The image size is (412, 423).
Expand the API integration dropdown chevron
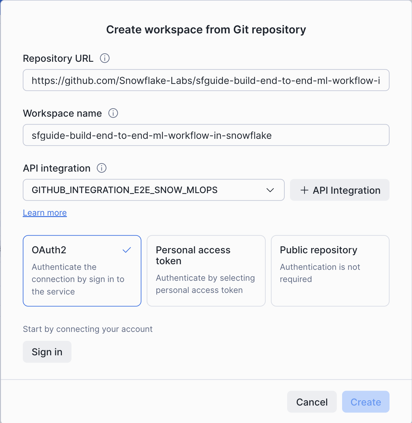tap(270, 190)
